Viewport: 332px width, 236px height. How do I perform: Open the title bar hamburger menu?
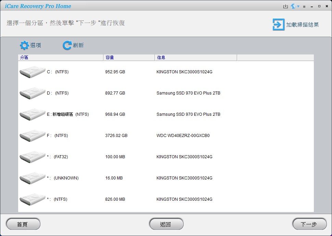[304, 7]
